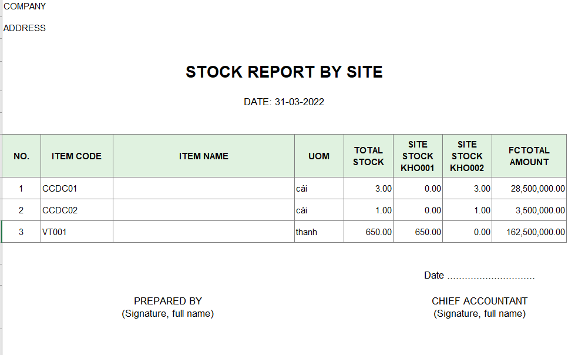This screenshot has width=585, height=355.
Task: Select the CCDC01 item code cell
Action: (76, 189)
